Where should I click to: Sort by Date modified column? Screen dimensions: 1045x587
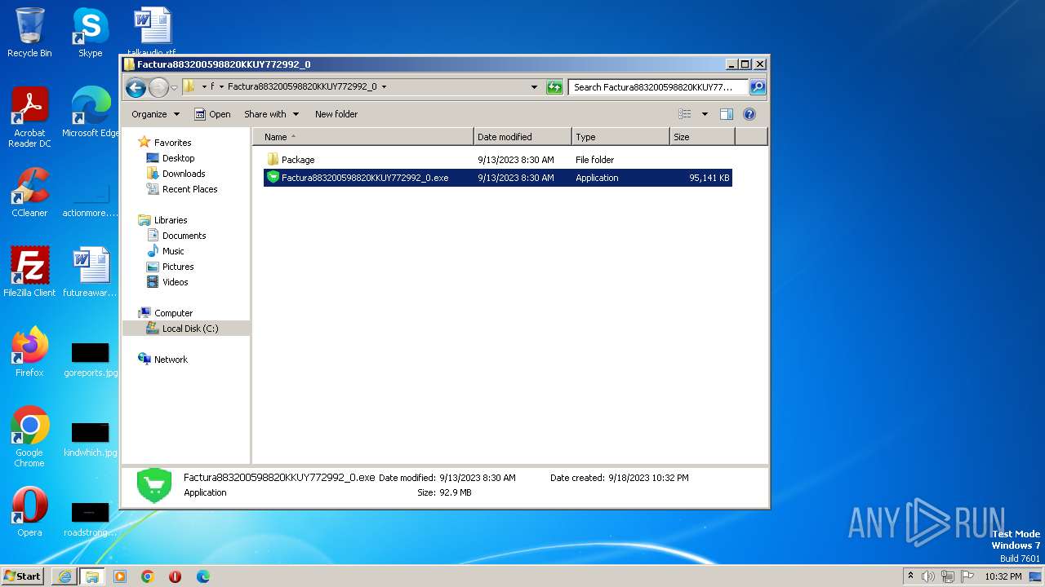pos(522,137)
